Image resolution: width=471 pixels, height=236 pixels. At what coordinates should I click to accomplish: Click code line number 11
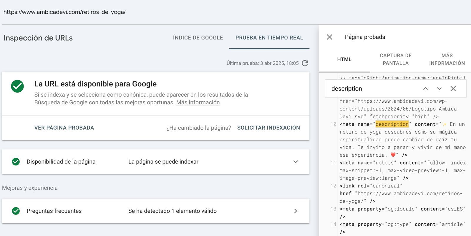coord(333,163)
